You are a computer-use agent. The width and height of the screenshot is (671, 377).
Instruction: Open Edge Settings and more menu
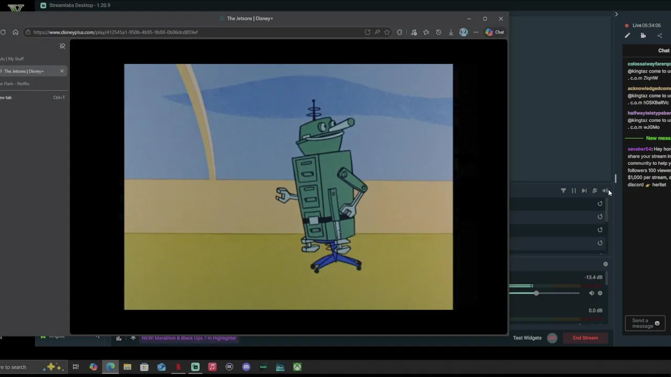[x=476, y=32]
